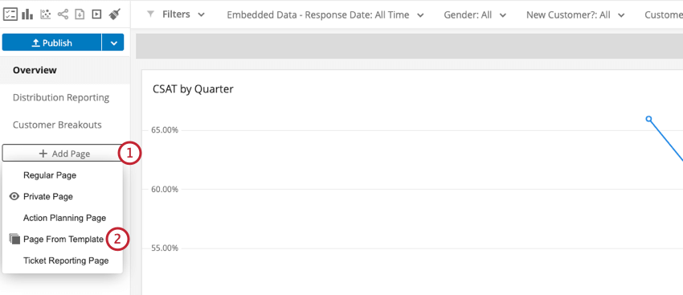Open the scatter plot icon

[x=45, y=14]
